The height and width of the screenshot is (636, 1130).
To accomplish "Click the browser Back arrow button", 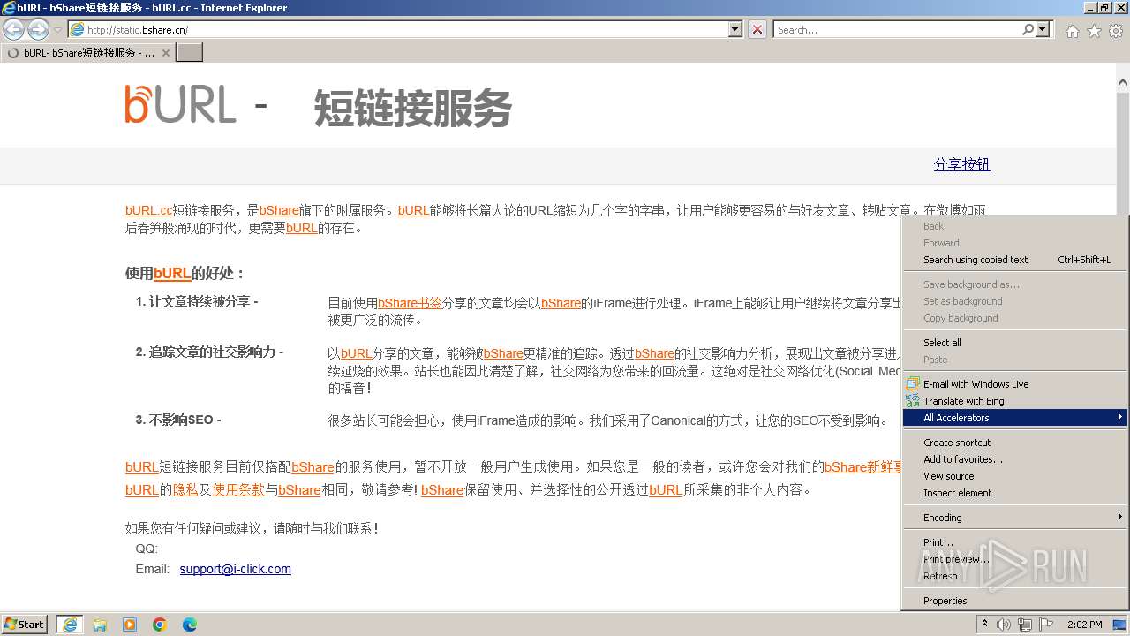I will pyautogui.click(x=14, y=29).
